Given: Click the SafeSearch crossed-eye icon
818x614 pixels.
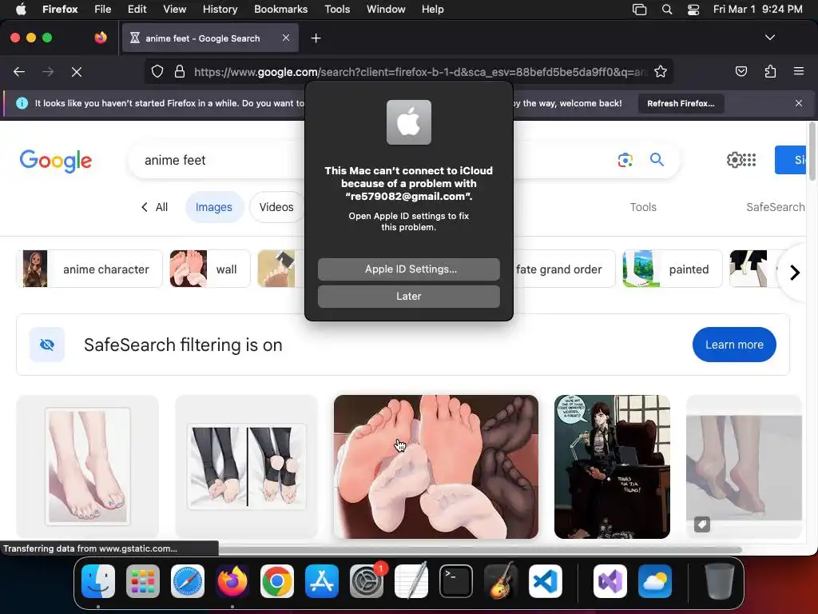Looking at the screenshot, I should 47,345.
